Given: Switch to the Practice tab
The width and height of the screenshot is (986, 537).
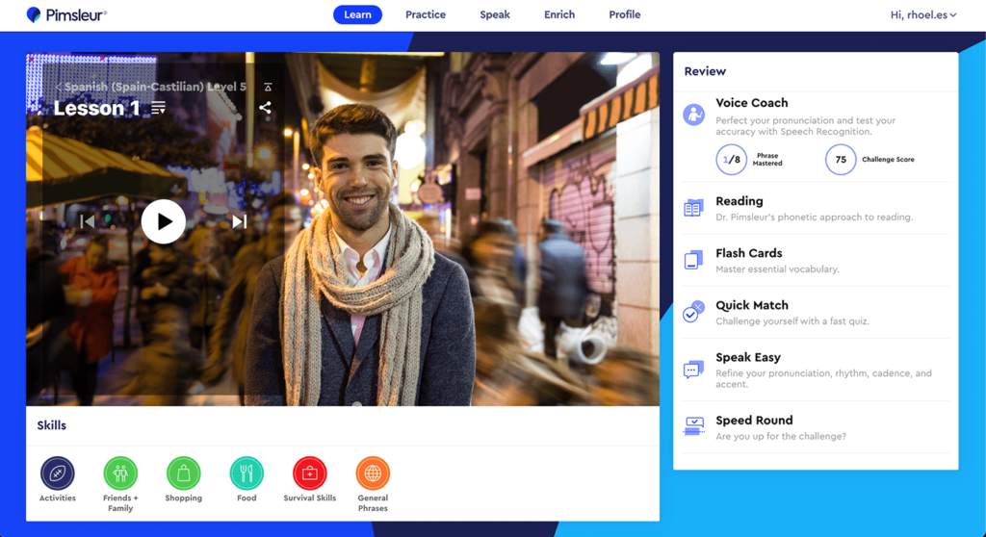Looking at the screenshot, I should [x=425, y=14].
